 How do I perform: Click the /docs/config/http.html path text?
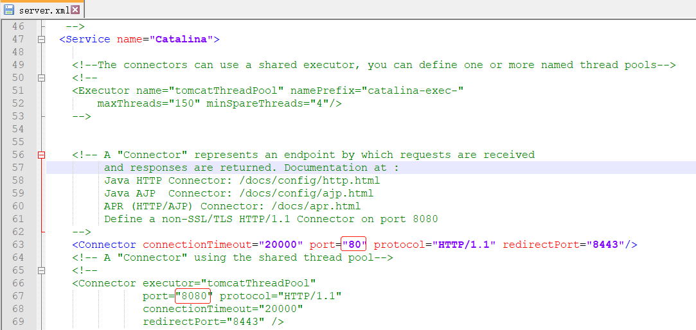[310, 181]
